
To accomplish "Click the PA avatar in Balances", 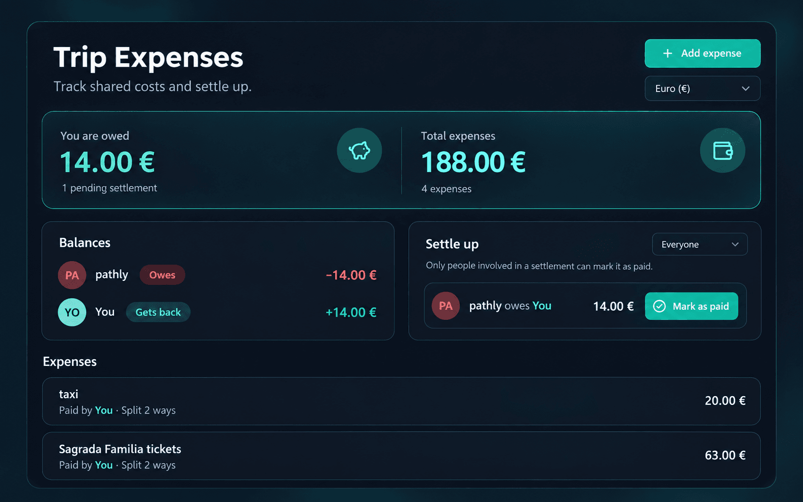I will pyautogui.click(x=72, y=275).
